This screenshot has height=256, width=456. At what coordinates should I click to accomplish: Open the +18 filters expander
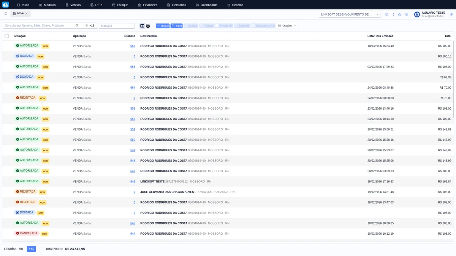(x=90, y=26)
